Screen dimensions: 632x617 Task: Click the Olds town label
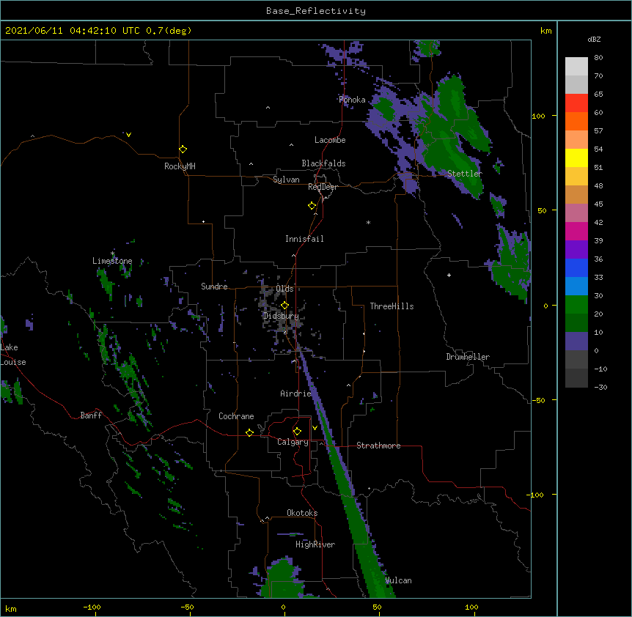click(x=284, y=289)
